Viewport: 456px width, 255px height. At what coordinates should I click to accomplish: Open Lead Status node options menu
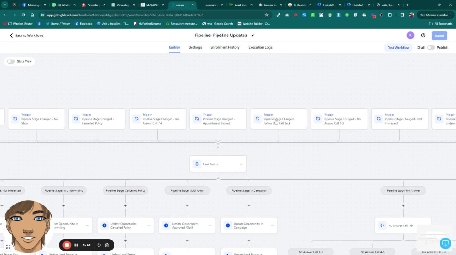click(x=241, y=164)
